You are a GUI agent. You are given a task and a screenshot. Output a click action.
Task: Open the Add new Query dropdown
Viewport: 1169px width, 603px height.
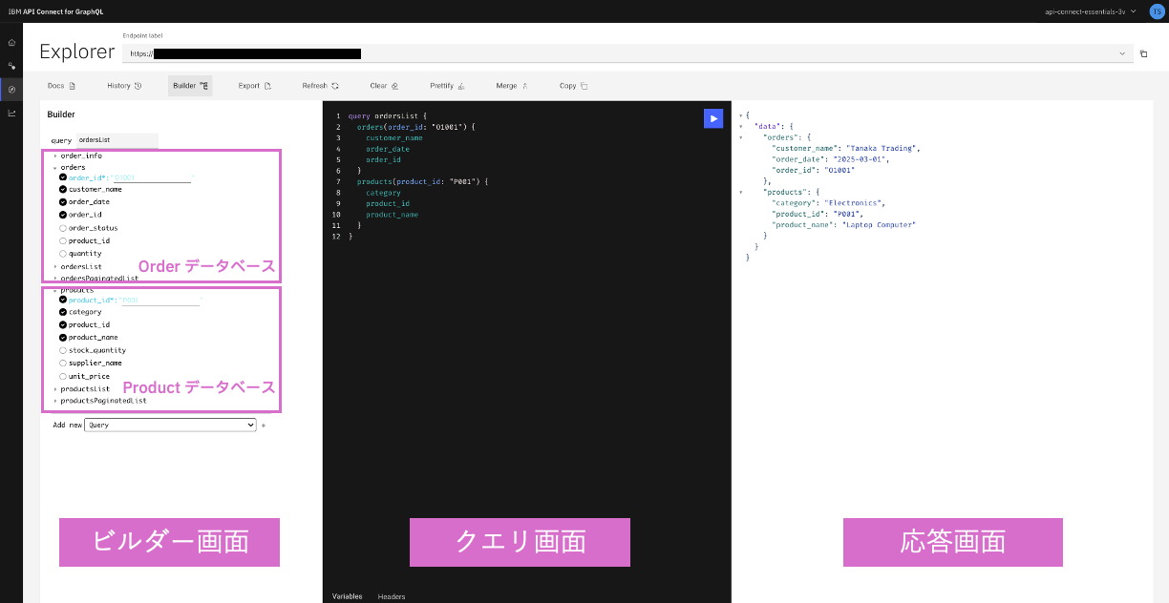pyautogui.click(x=171, y=426)
